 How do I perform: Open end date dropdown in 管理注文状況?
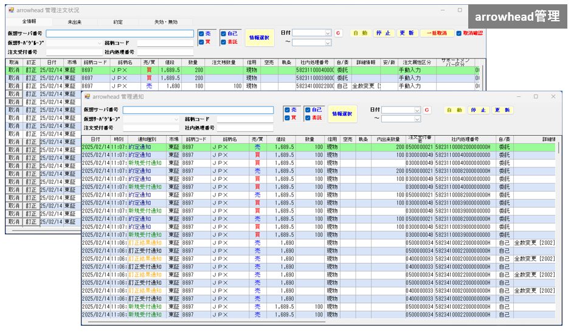pos(328,43)
